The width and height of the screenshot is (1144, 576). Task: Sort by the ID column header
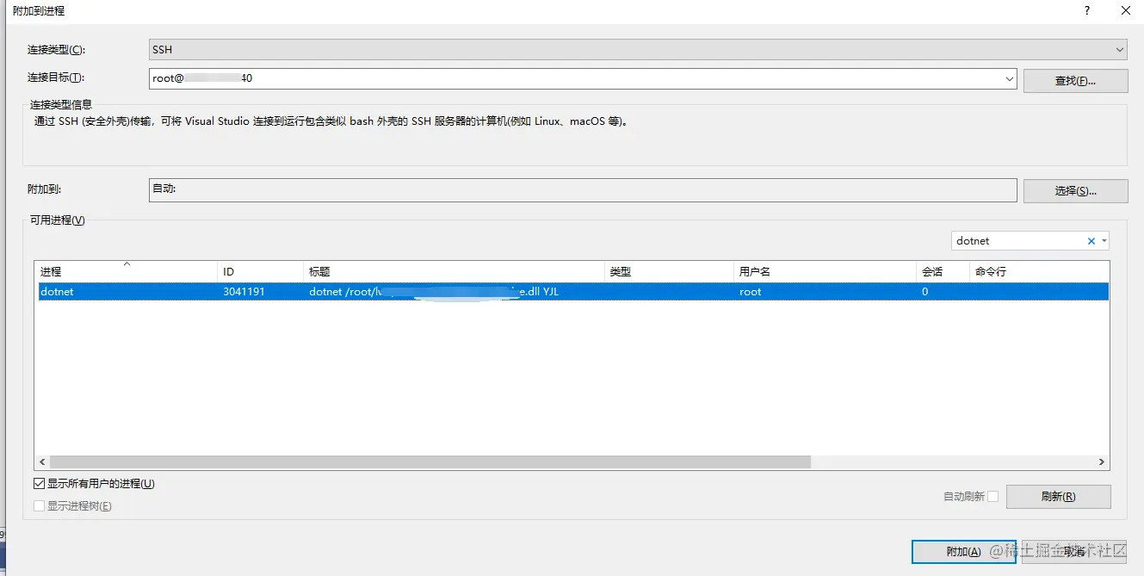click(x=260, y=271)
